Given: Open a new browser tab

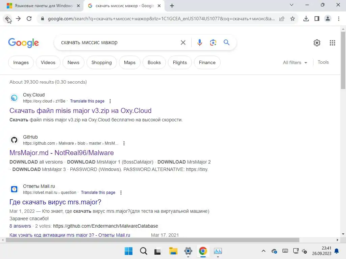Looking at the screenshot, I should (x=172, y=6).
